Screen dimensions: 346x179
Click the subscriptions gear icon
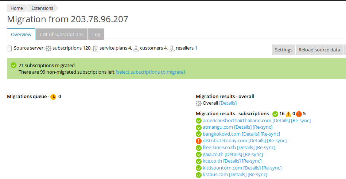point(48,48)
